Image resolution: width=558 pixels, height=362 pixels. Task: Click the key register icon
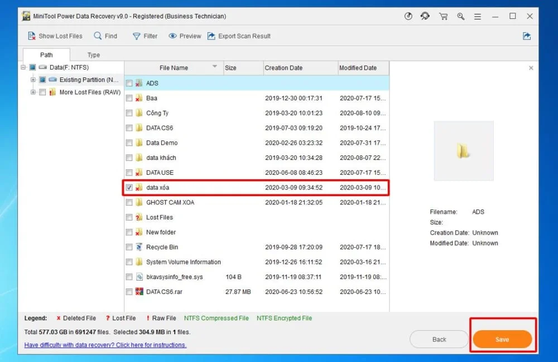pos(460,16)
